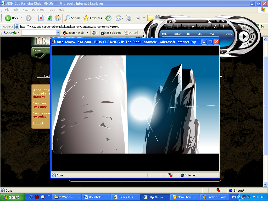Click the media player volume slider plus
This screenshot has height=201, width=268.
152,27
